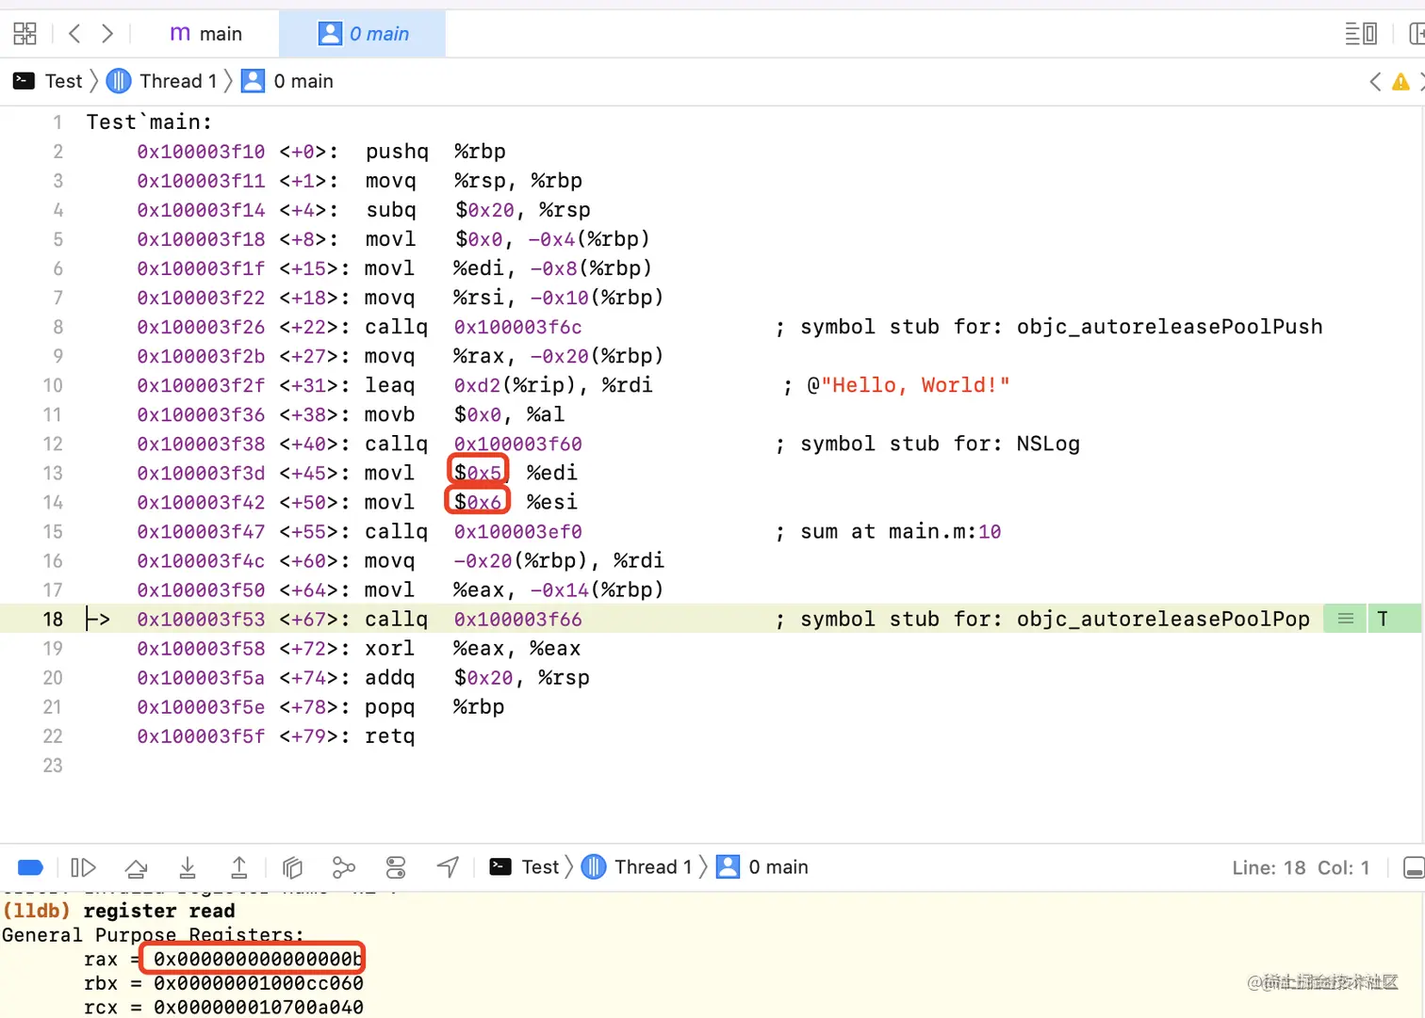Viewport: 1425px width, 1018px height.
Task: Step over the current instruction
Action: 136,867
